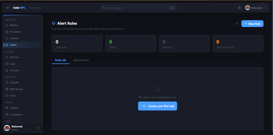Click the Total Rules stat card
Viewport: 273px width, 135px height.
77,44
